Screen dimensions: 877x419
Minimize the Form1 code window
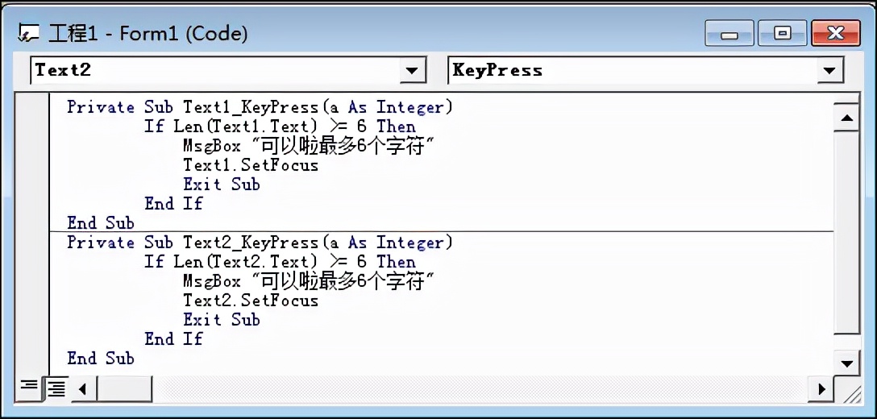pyautogui.click(x=730, y=34)
